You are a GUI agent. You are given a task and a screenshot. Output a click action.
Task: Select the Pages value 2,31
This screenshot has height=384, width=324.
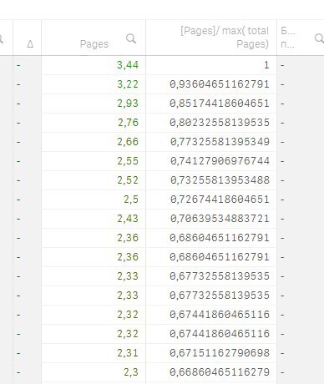click(128, 353)
